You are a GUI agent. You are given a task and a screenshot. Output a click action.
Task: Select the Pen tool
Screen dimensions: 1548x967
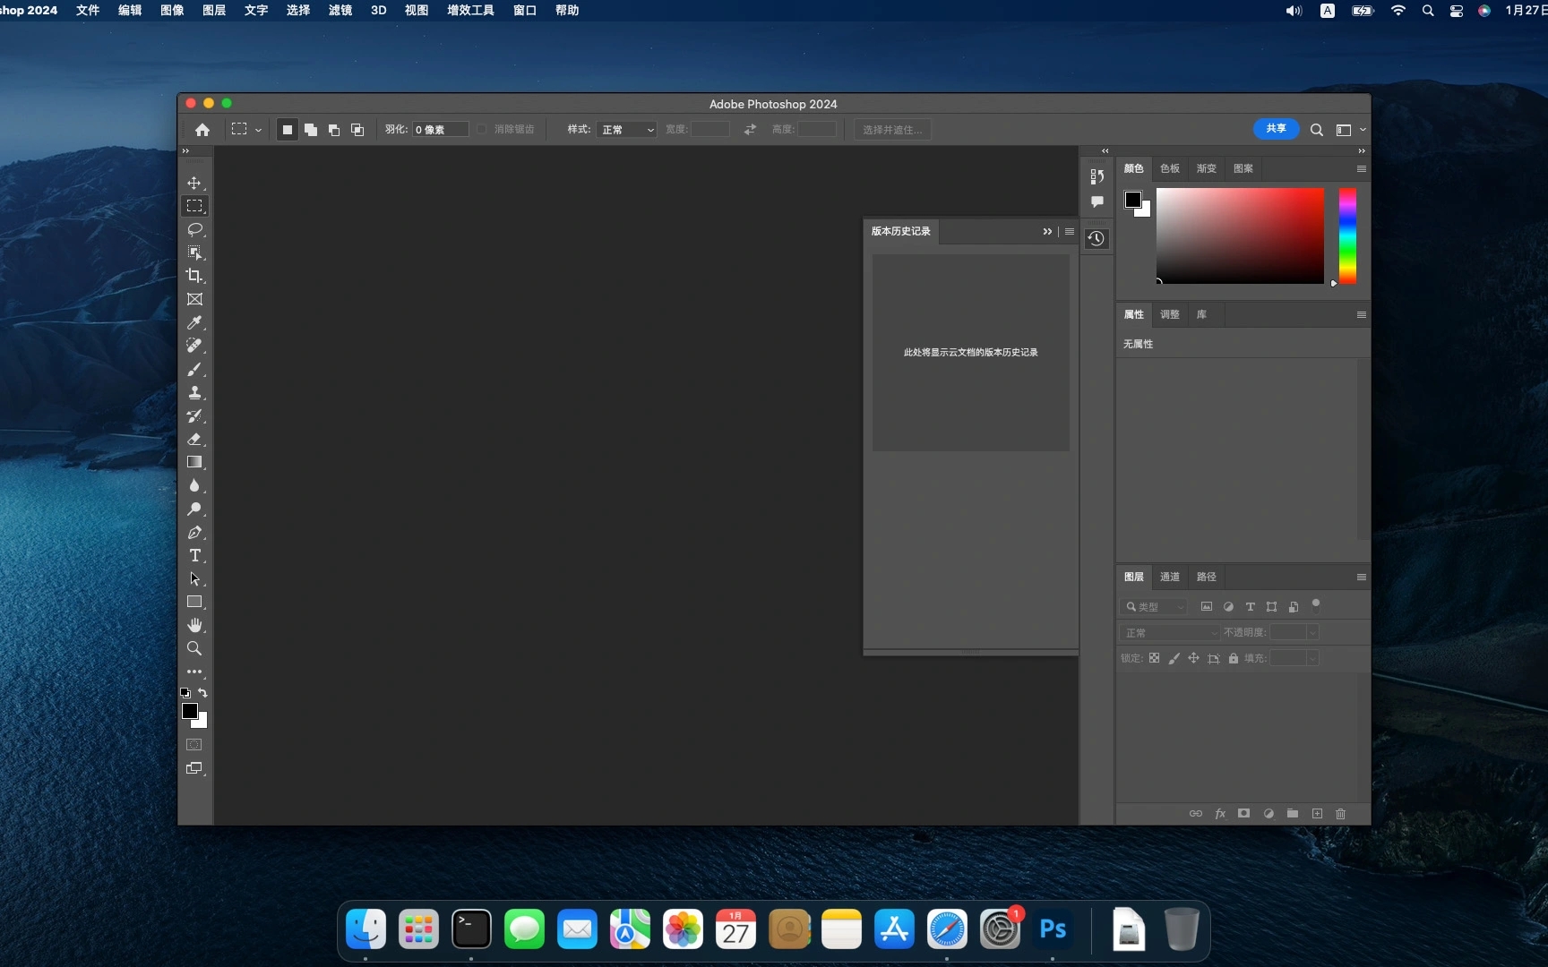tap(194, 532)
